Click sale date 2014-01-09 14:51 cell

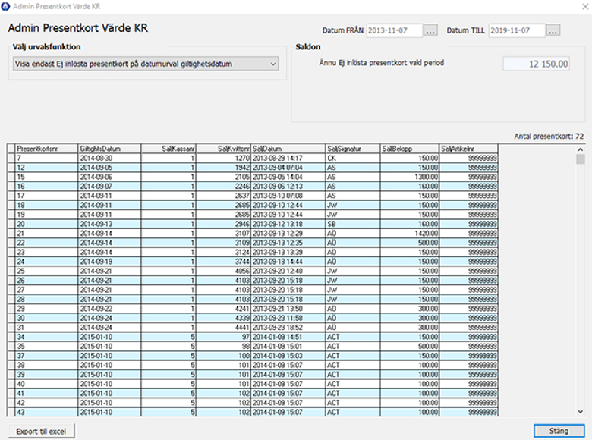[288, 338]
